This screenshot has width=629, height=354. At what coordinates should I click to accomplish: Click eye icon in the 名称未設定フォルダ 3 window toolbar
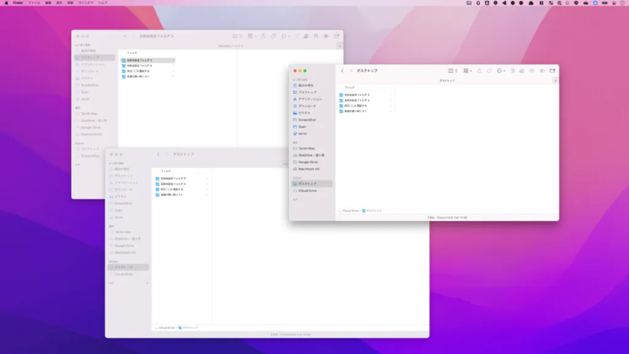(x=326, y=36)
